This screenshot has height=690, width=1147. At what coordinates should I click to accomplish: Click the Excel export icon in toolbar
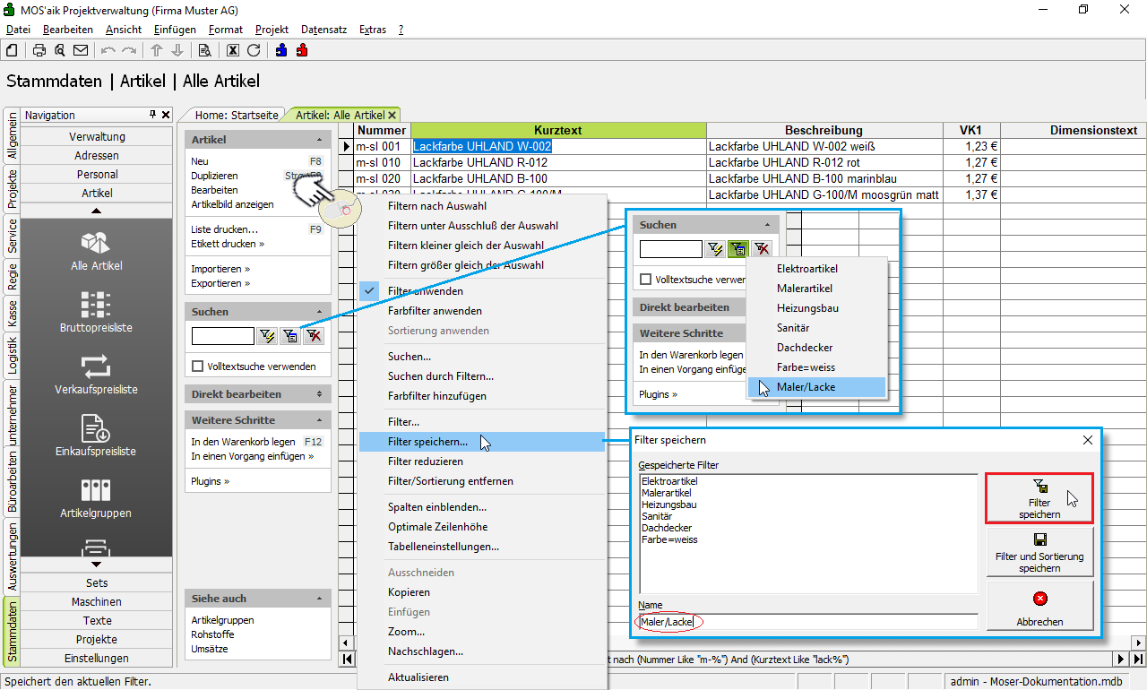pyautogui.click(x=233, y=50)
